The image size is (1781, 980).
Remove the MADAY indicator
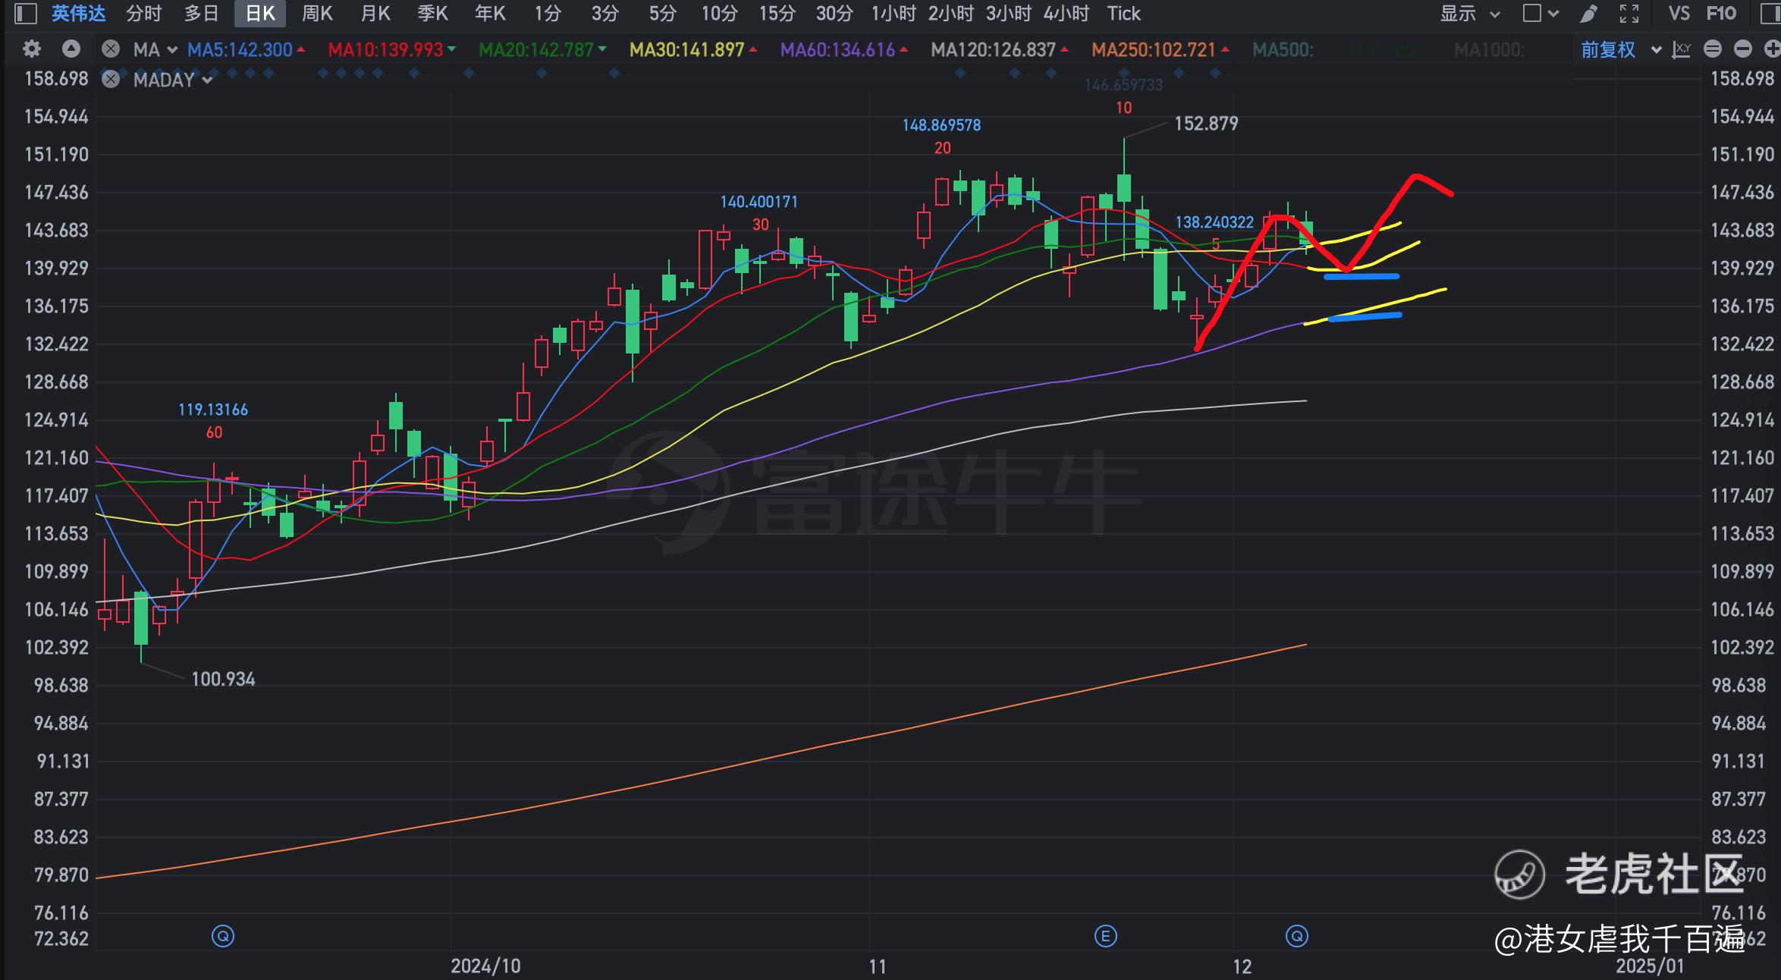click(x=111, y=80)
